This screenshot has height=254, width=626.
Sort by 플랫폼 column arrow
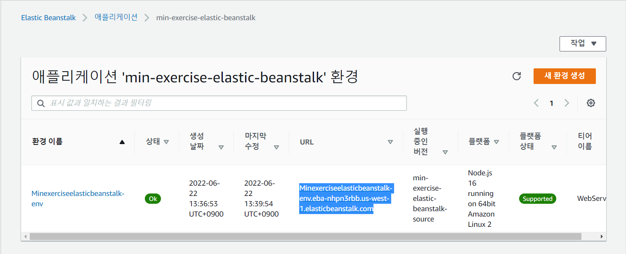[496, 142]
